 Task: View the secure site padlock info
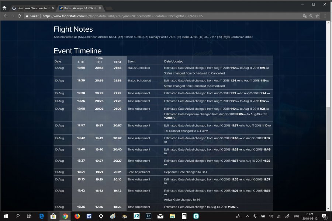pyautogui.click(x=27, y=16)
